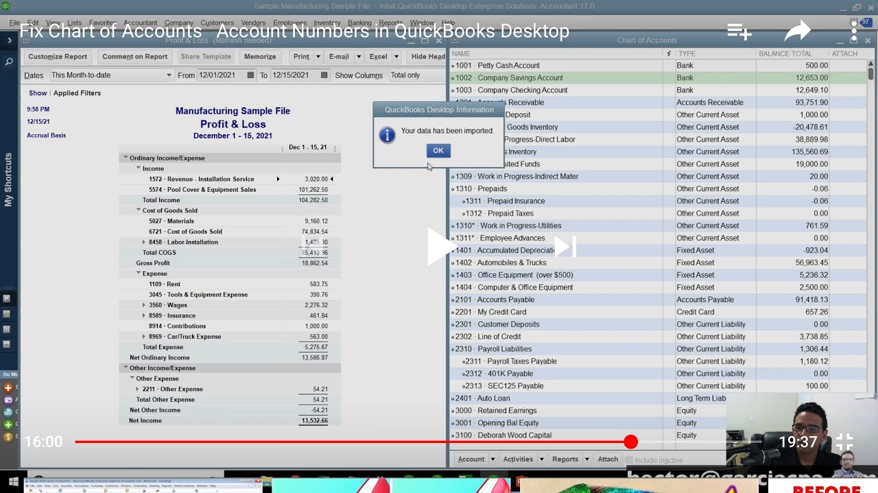878x493 pixels.
Task: Click the Share Template button
Action: (x=206, y=57)
